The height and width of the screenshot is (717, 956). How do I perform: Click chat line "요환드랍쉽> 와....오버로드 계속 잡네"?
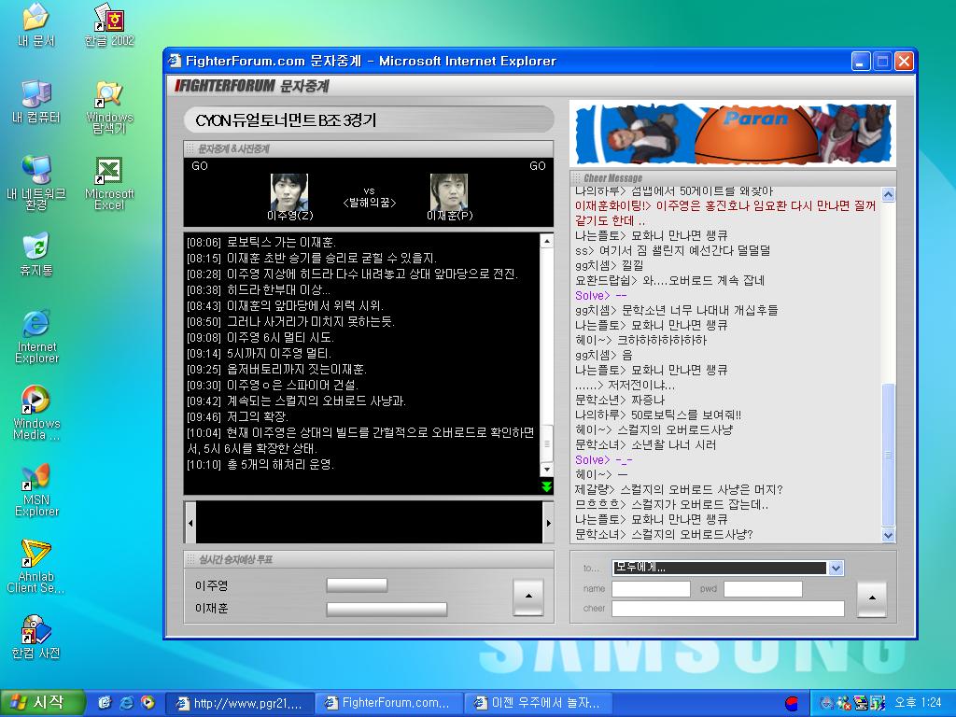[x=669, y=280]
